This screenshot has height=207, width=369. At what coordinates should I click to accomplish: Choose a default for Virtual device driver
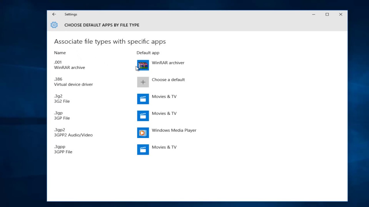(x=168, y=80)
